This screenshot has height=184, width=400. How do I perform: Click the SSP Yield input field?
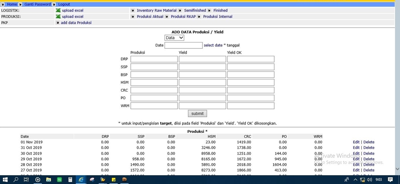tap(202, 67)
